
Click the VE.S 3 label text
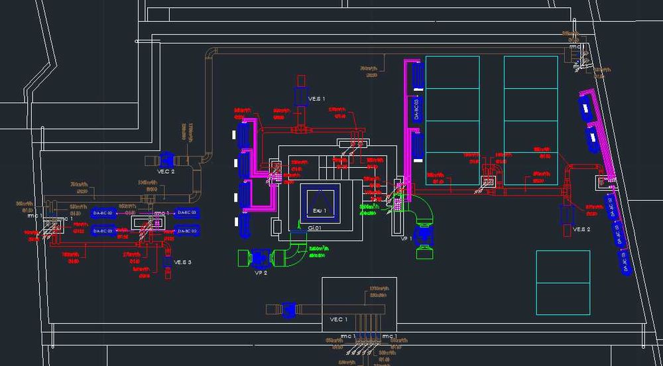pos(183,263)
